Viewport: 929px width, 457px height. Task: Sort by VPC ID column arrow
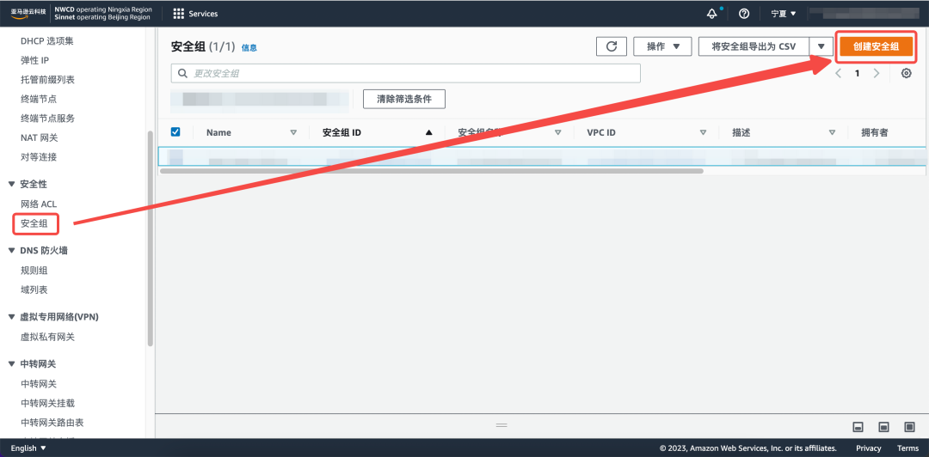click(704, 132)
